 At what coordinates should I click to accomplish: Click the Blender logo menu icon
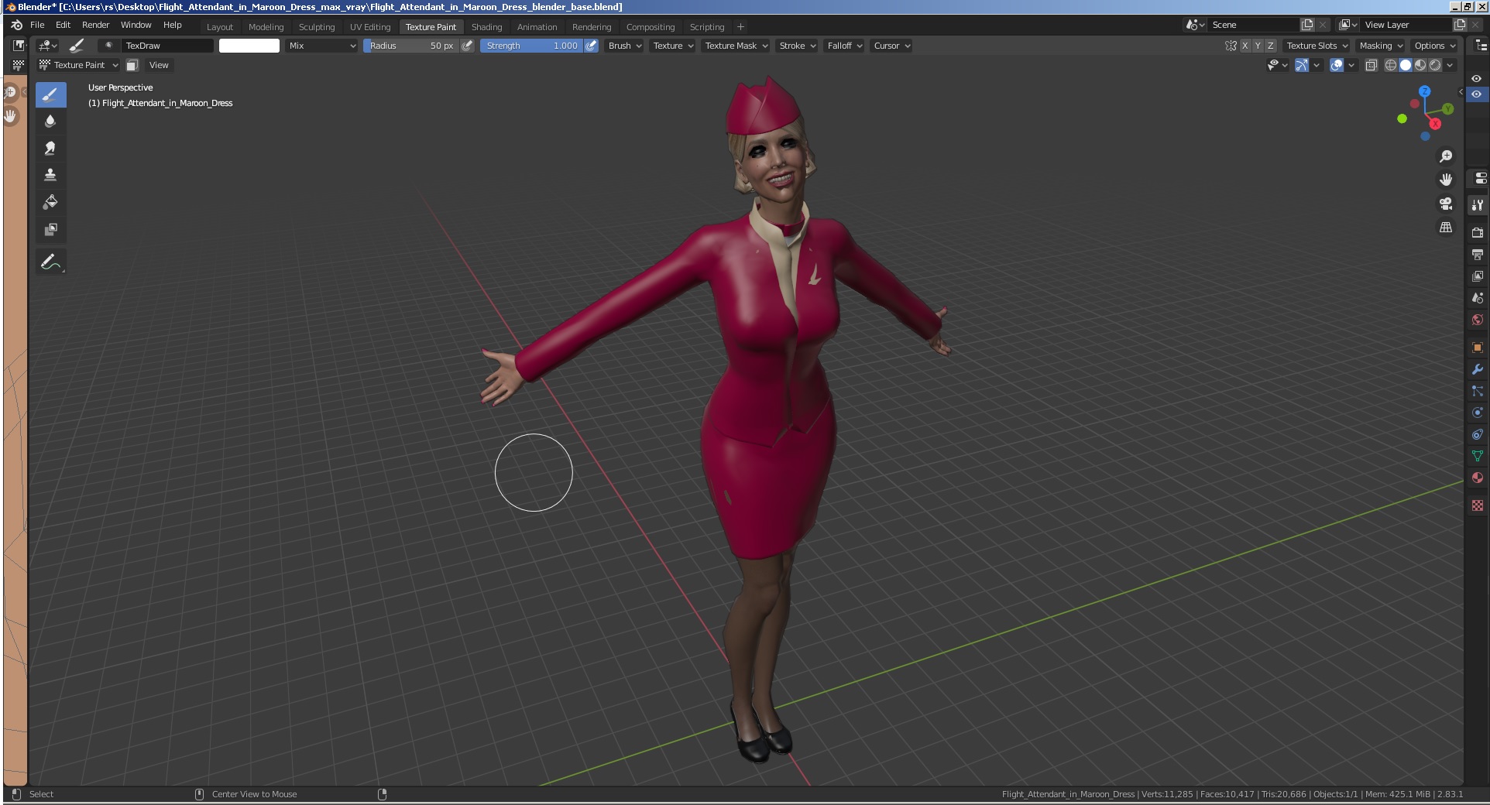tap(17, 25)
